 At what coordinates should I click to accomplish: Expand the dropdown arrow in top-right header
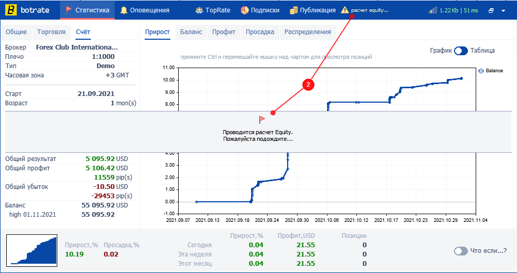[x=503, y=10]
